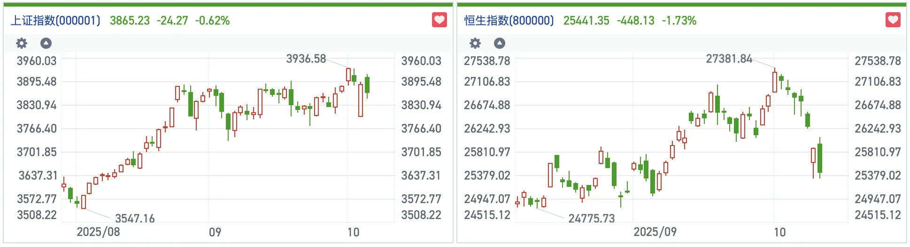Select the 2025/08 date on 上证指数 axis

(98, 232)
